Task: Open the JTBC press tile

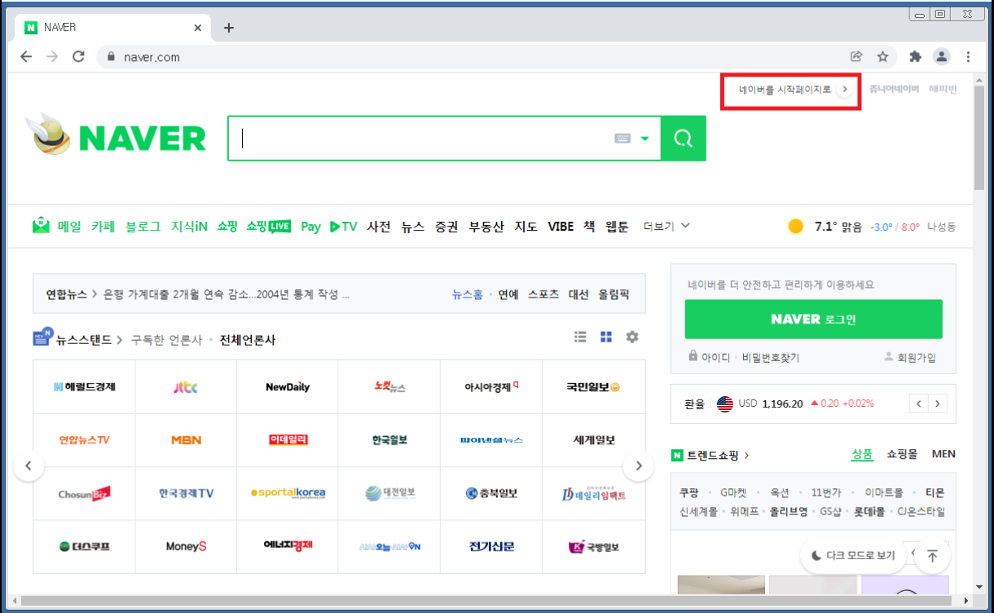Action: pos(186,387)
